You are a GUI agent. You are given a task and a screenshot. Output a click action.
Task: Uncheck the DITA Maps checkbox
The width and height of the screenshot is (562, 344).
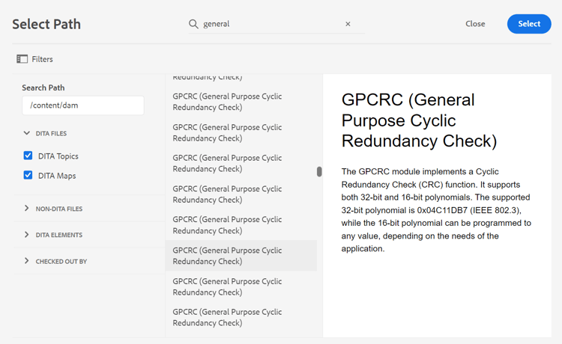(28, 175)
